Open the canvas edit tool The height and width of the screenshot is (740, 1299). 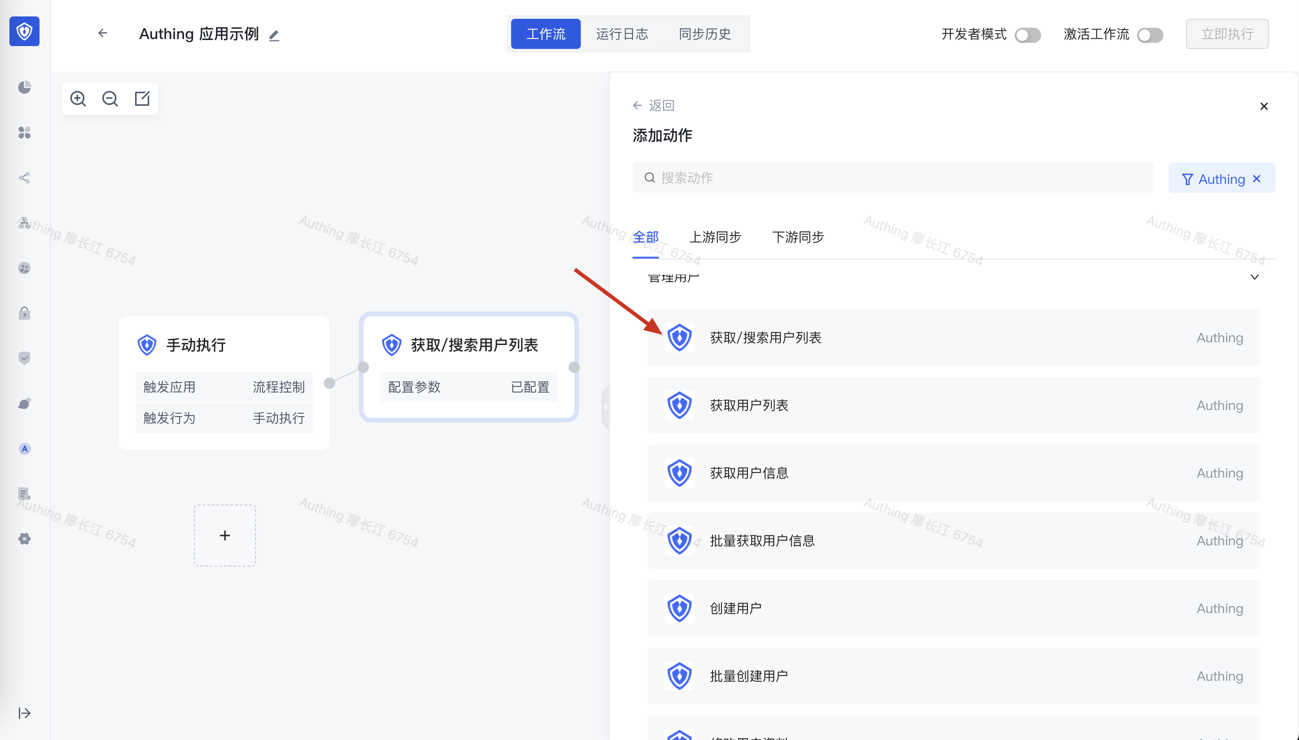(142, 99)
